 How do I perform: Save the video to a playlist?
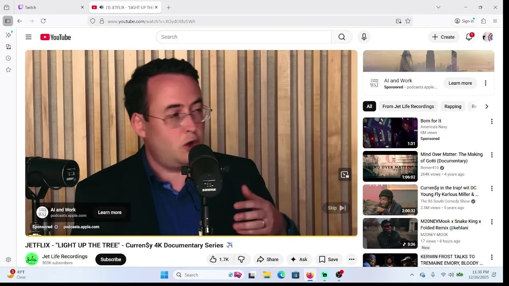(329, 259)
